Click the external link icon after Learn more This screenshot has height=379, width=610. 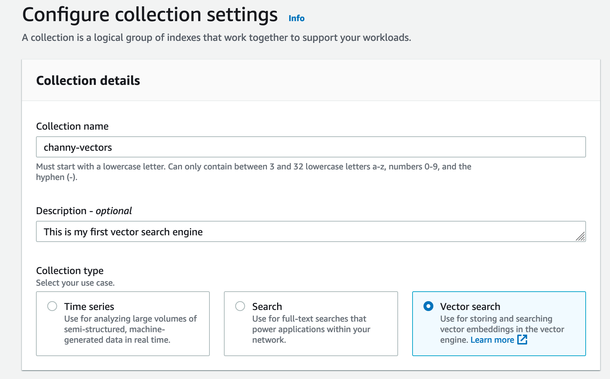click(x=522, y=340)
